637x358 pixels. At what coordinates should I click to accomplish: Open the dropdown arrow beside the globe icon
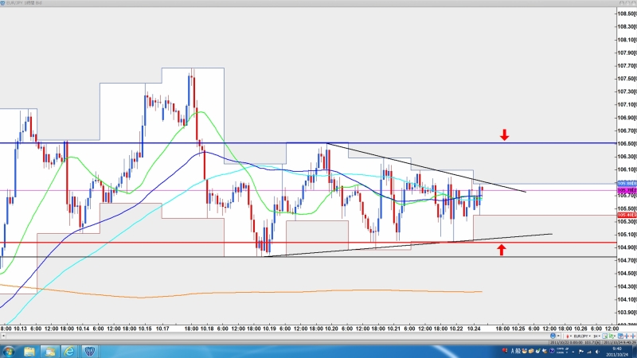click(x=558, y=336)
